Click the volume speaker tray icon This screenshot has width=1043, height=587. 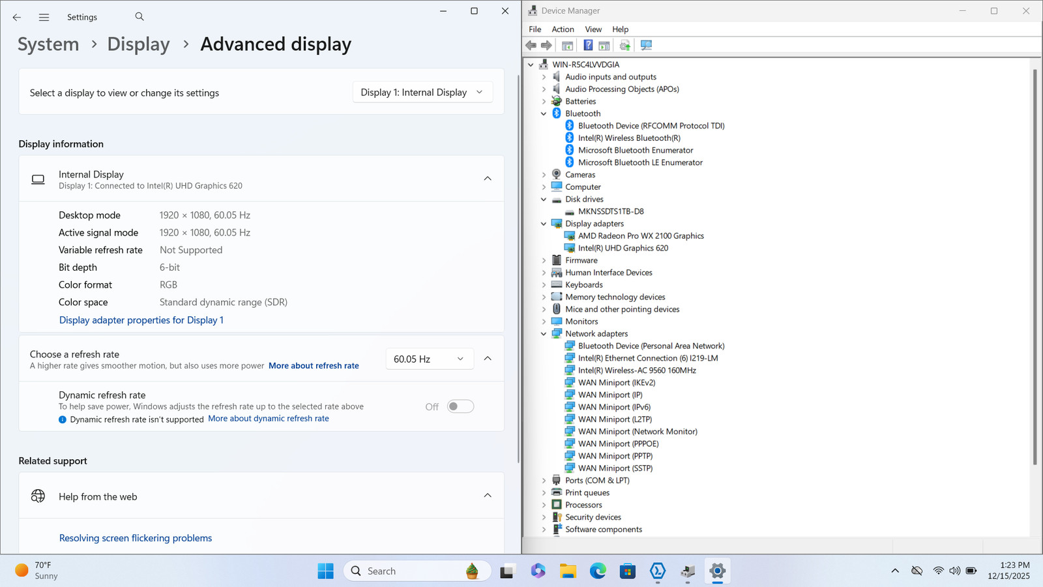click(x=954, y=571)
